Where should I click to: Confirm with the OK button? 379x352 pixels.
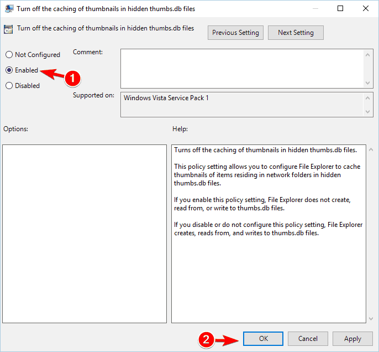263,339
